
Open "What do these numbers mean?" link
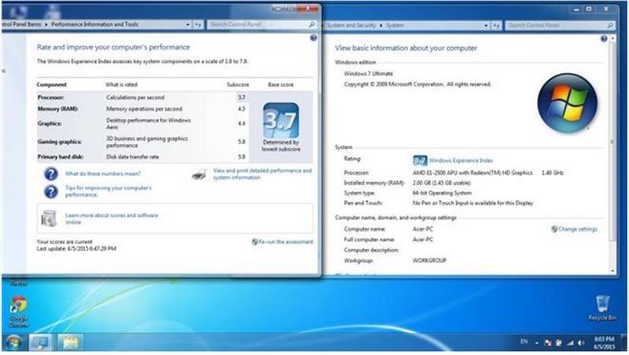click(103, 174)
